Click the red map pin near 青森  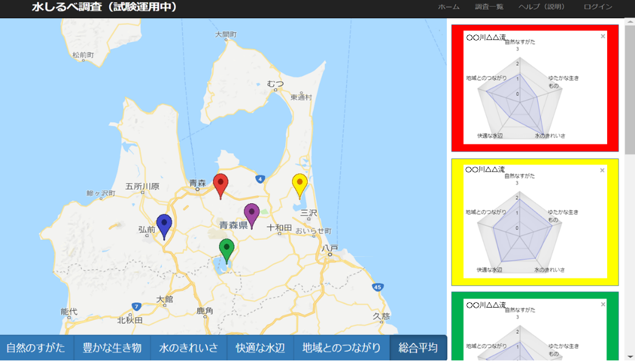[x=220, y=186]
